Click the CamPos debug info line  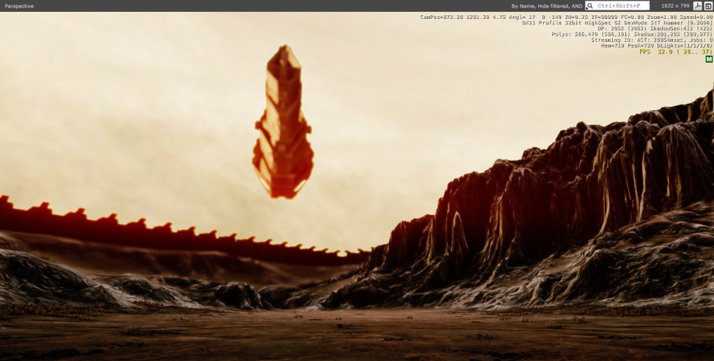pos(566,17)
